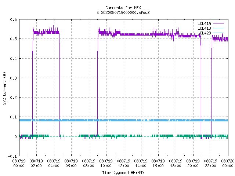Click the LCL41B legend label
The image size is (235, 176).
pos(204,28)
